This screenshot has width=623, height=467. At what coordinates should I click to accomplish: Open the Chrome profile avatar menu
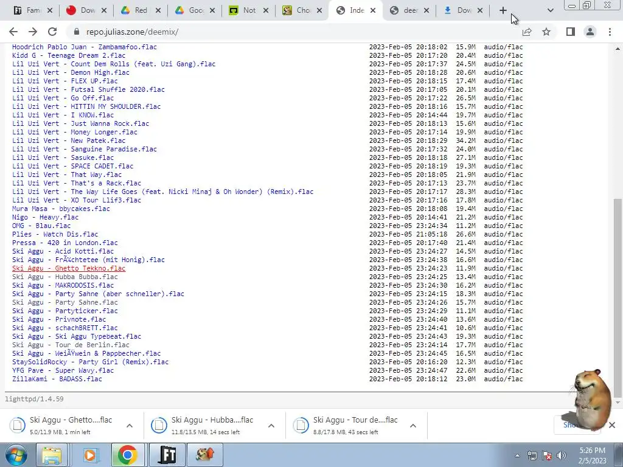(590, 32)
